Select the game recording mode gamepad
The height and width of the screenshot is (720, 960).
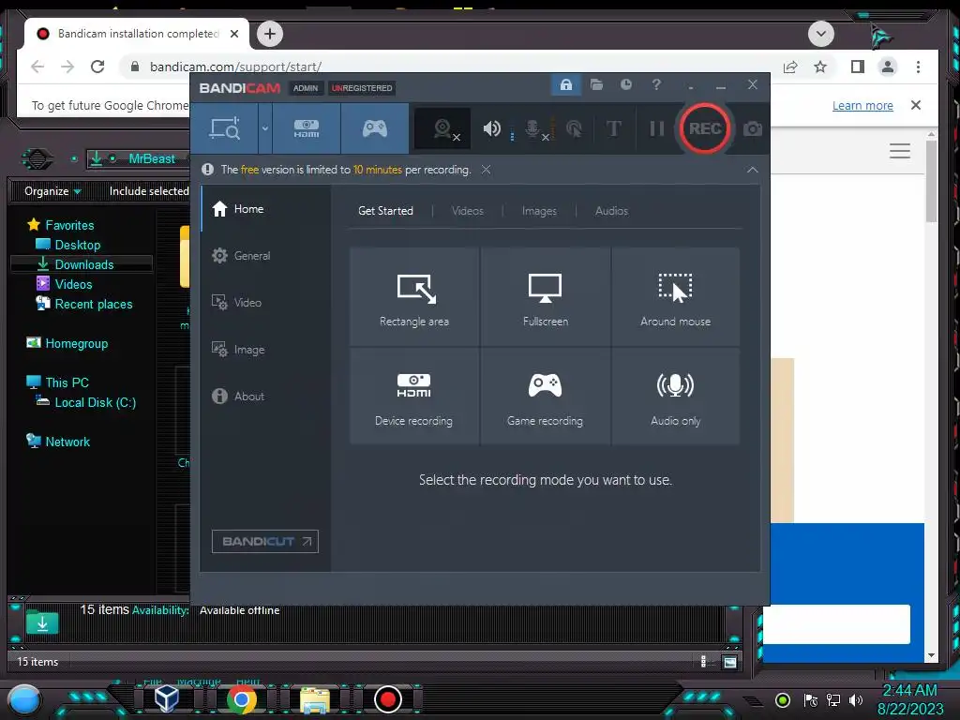[375, 128]
